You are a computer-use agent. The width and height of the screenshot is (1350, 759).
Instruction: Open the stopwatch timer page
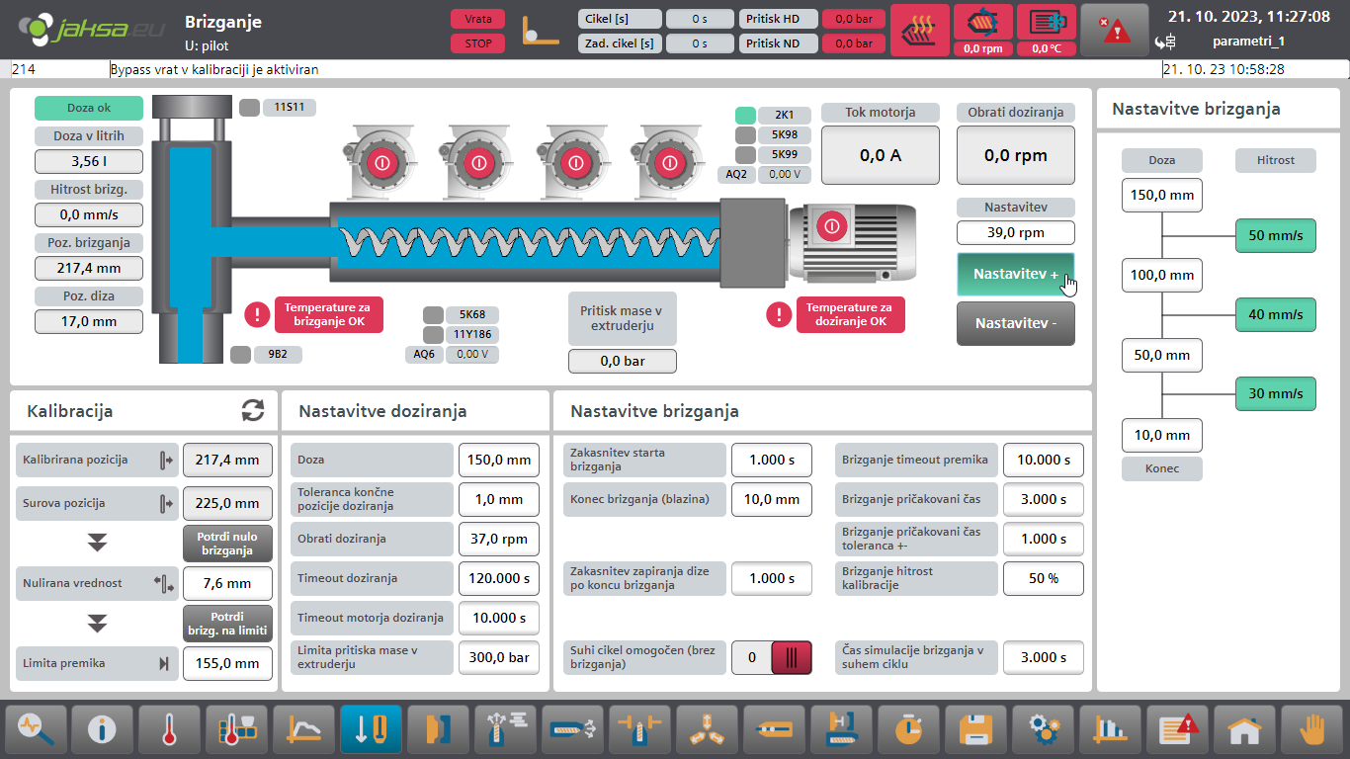point(908,730)
